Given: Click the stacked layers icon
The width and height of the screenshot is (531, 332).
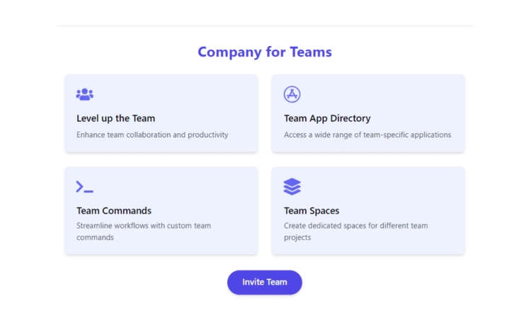Looking at the screenshot, I should tap(292, 186).
